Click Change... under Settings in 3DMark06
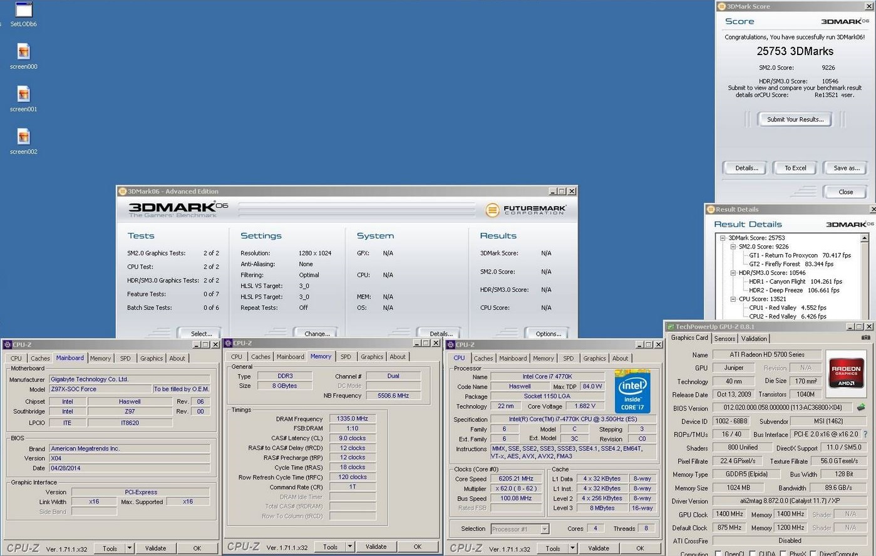The height and width of the screenshot is (556, 876). [x=317, y=333]
